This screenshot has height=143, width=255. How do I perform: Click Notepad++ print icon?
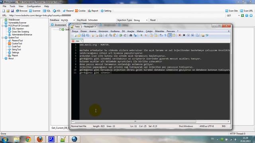(101, 35)
